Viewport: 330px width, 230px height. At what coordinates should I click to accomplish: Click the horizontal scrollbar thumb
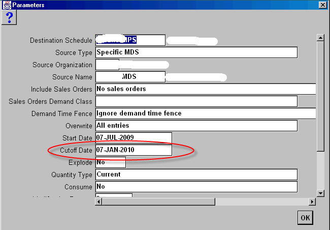point(158,202)
